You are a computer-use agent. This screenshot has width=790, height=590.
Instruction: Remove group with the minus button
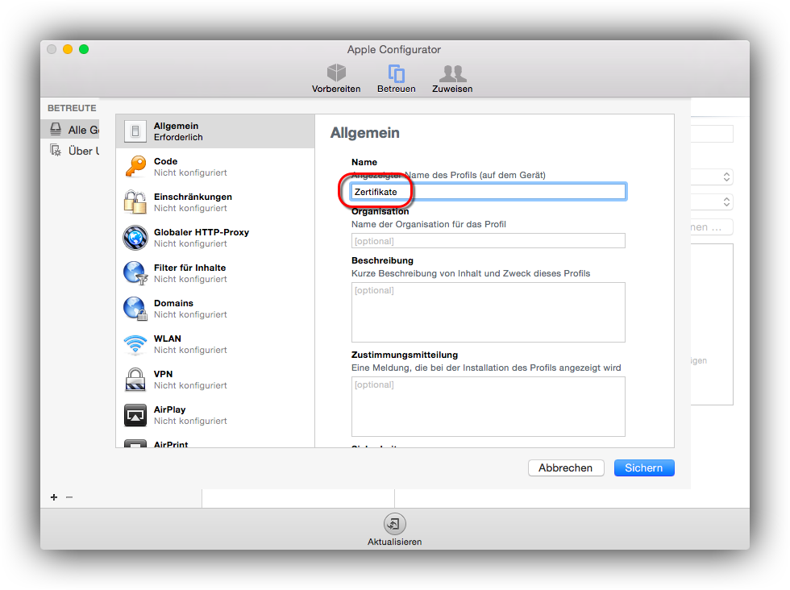tap(69, 497)
